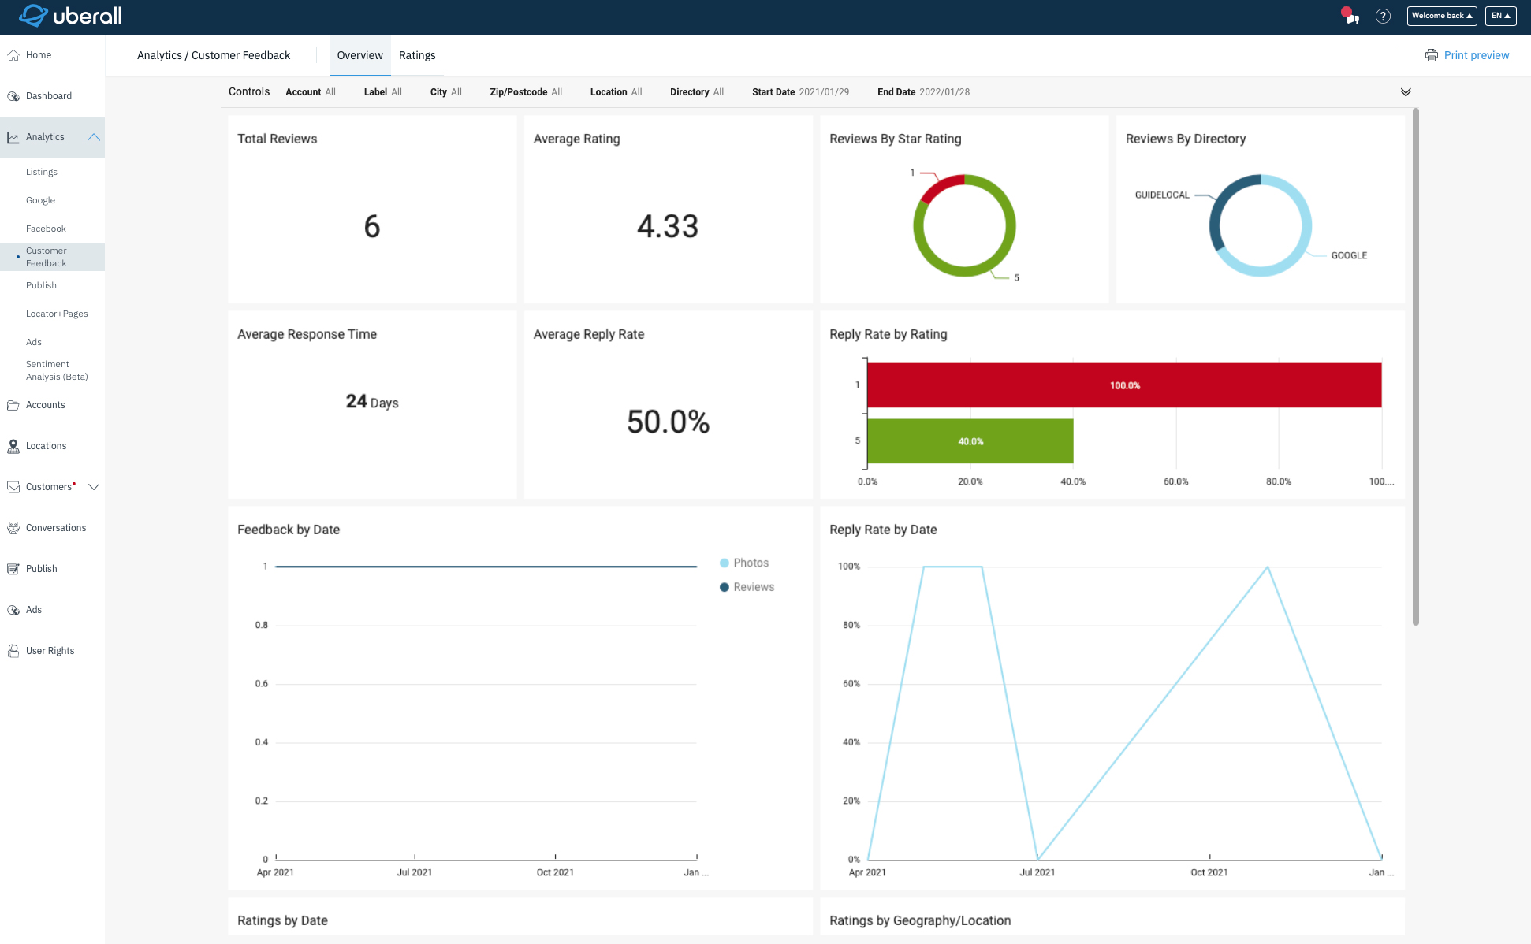Collapse the Analytics sidebar section
The height and width of the screenshot is (944, 1531).
[94, 136]
